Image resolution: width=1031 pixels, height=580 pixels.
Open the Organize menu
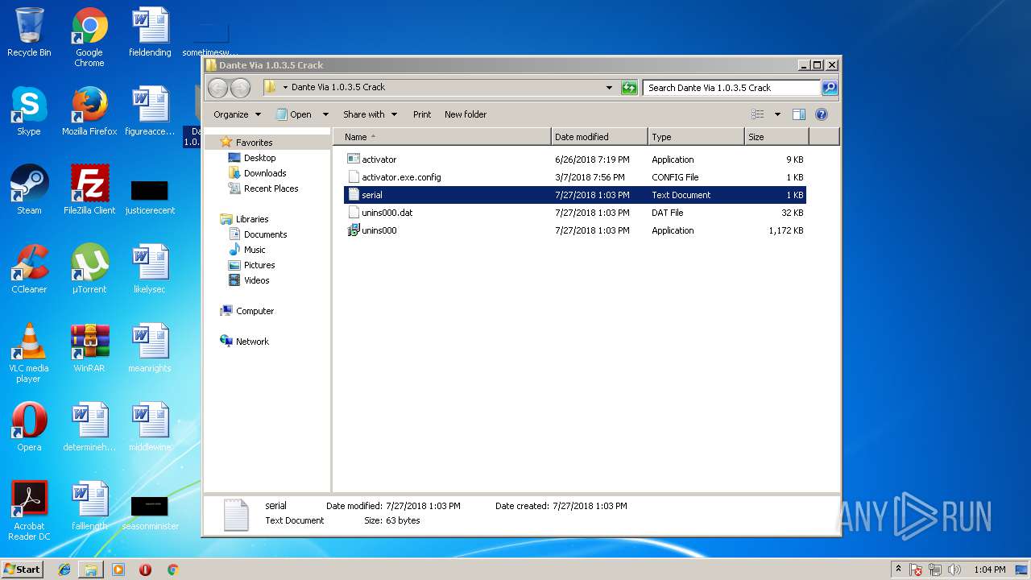(238, 114)
